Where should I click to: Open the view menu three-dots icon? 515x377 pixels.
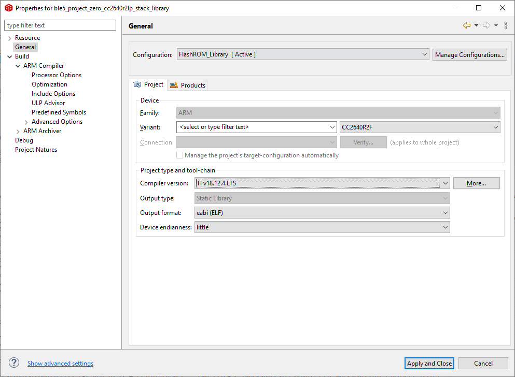coord(506,25)
